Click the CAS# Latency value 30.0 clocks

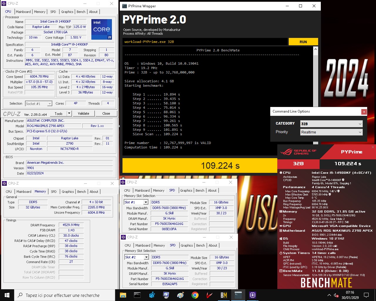click(x=71, y=236)
